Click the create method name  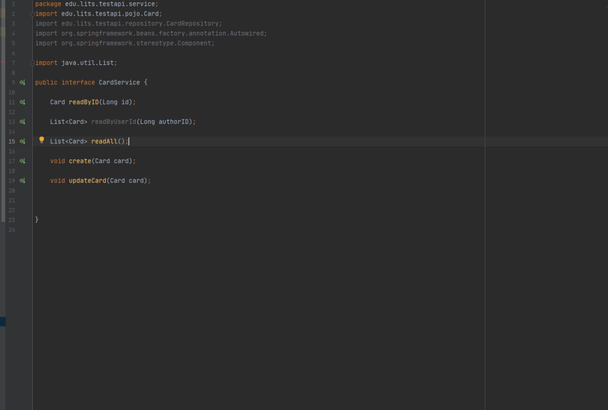80,161
